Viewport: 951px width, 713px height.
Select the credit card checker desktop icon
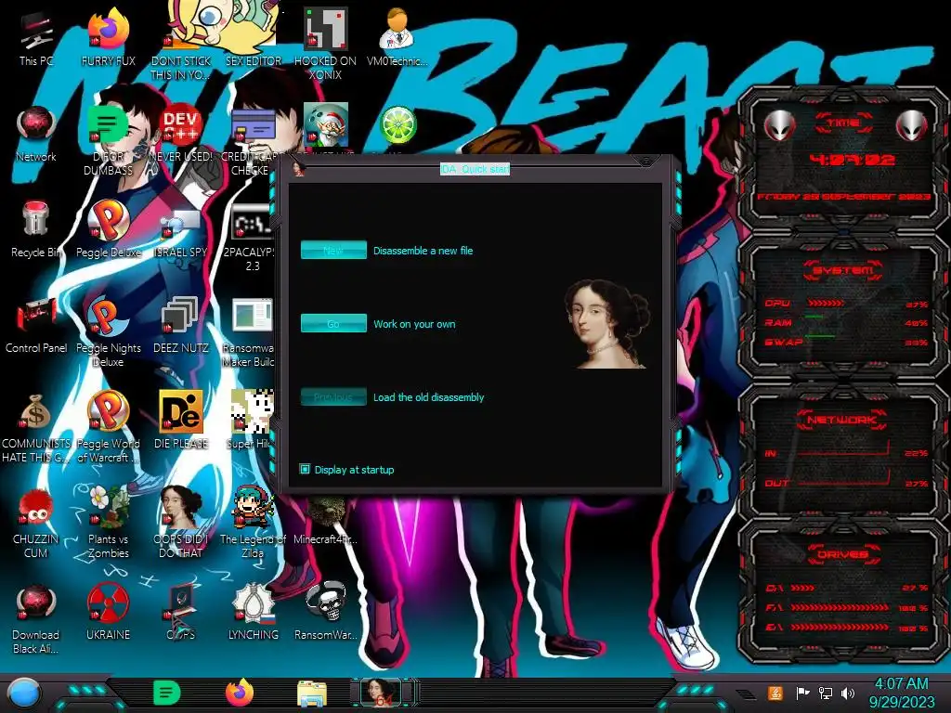pos(251,139)
